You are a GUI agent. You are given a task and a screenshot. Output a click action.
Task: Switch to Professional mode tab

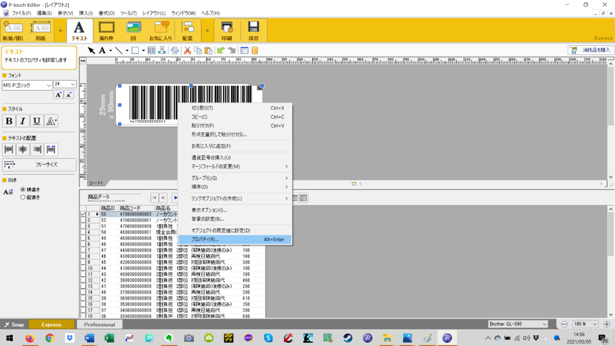point(99,325)
